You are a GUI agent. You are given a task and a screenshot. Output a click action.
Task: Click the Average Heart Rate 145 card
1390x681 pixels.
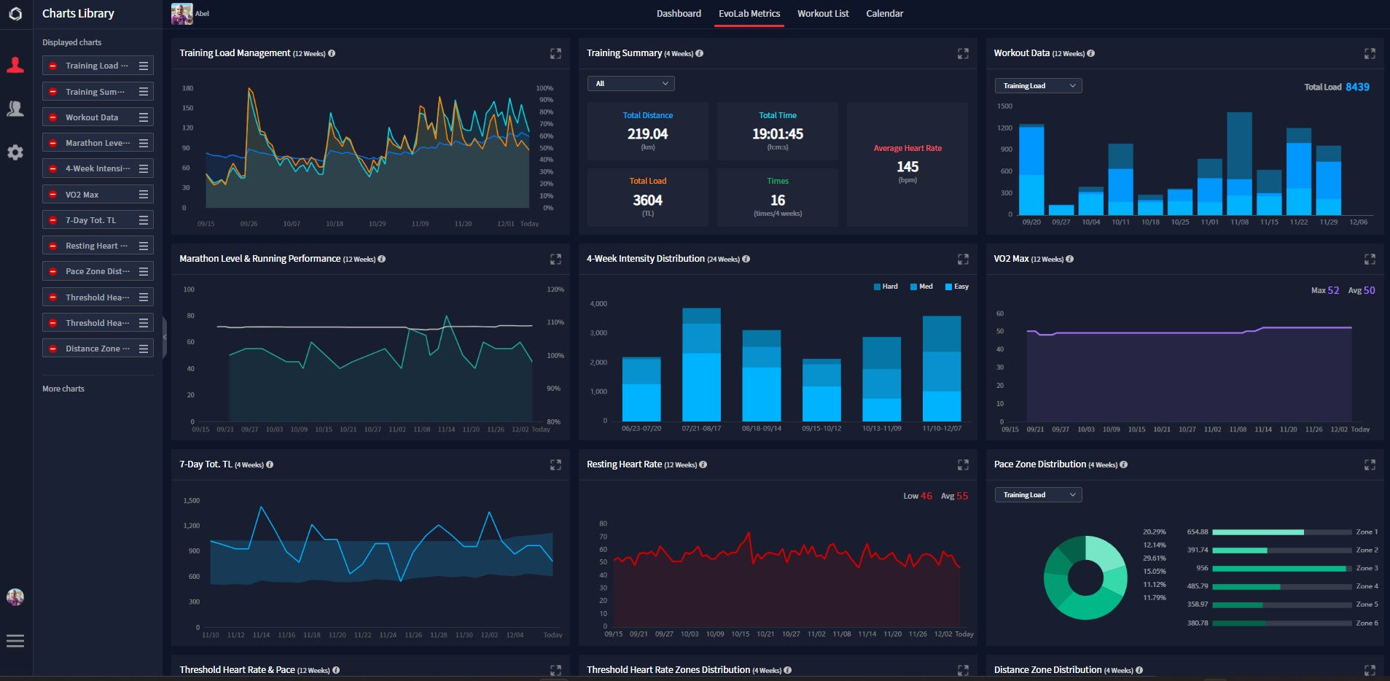907,164
